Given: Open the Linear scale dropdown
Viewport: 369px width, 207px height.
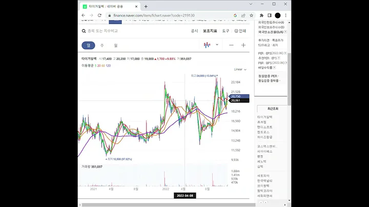Looking at the screenshot, I should pos(240,69).
